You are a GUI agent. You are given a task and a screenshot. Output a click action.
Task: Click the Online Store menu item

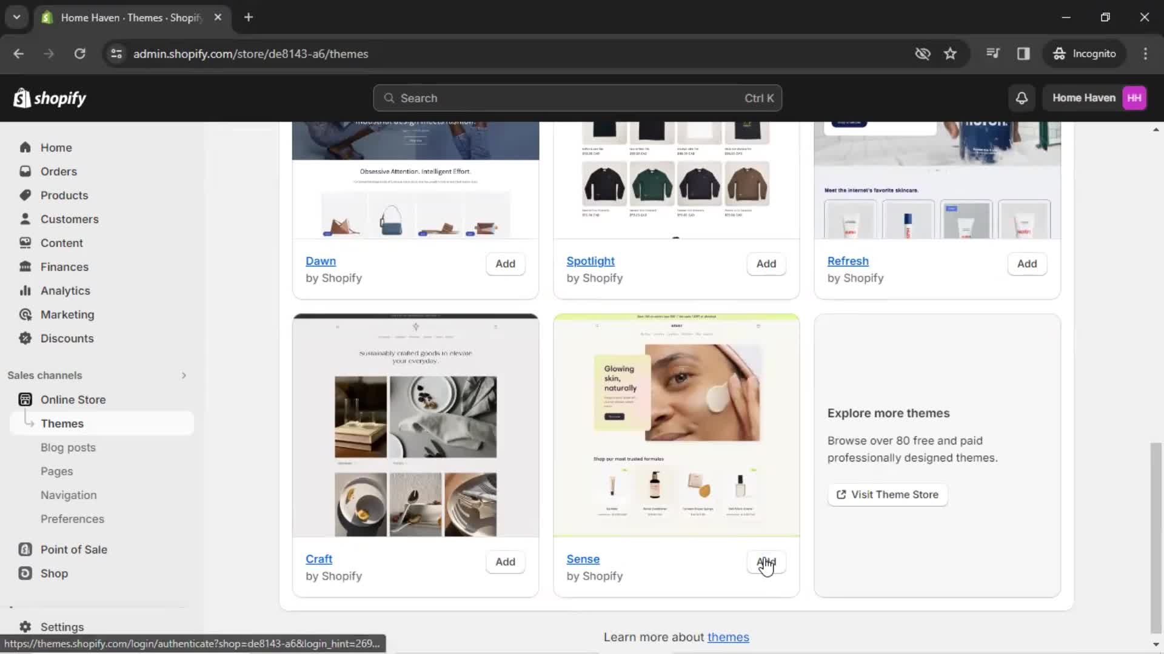(x=73, y=399)
